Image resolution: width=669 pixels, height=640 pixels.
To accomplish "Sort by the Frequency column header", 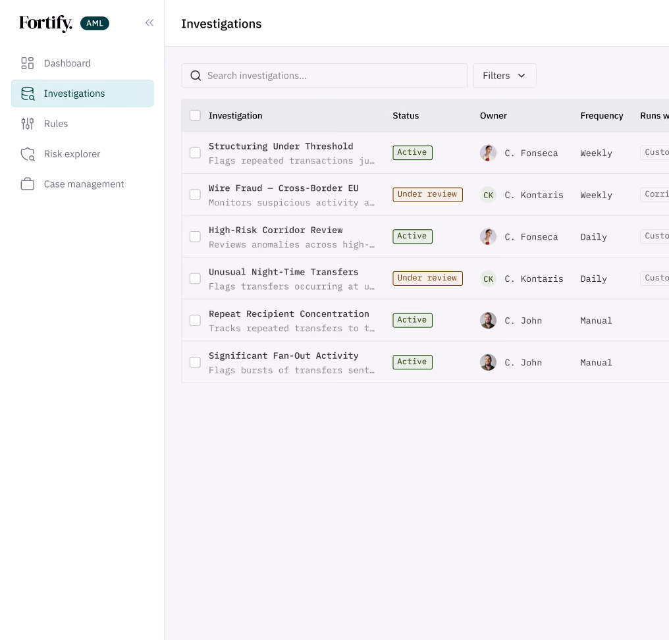I will 602,116.
